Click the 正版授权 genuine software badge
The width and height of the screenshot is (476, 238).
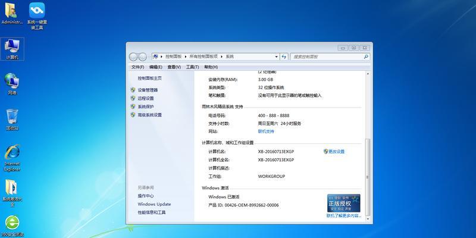pos(344,203)
